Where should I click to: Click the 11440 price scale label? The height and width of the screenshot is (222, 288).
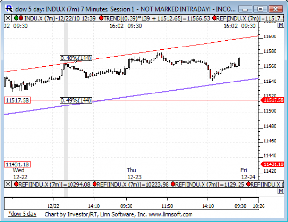pyautogui.click(x=270, y=155)
